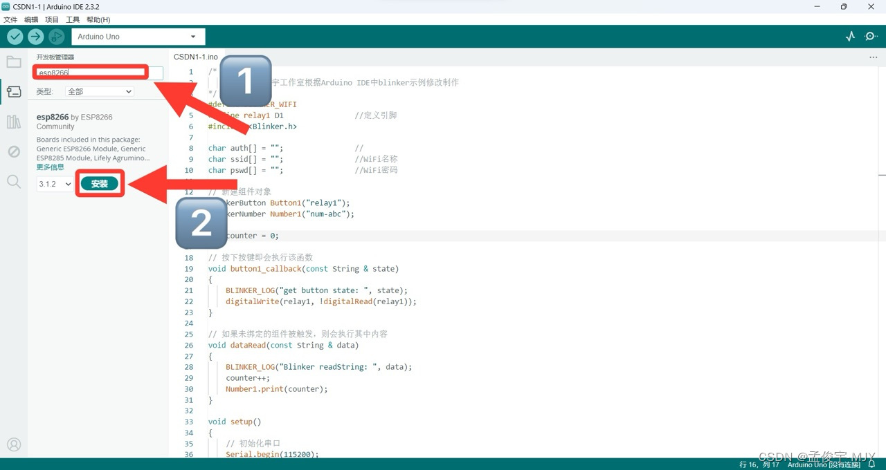Click the Verify sketch checkmark button
Viewport: 886px width, 470px height.
click(x=15, y=37)
